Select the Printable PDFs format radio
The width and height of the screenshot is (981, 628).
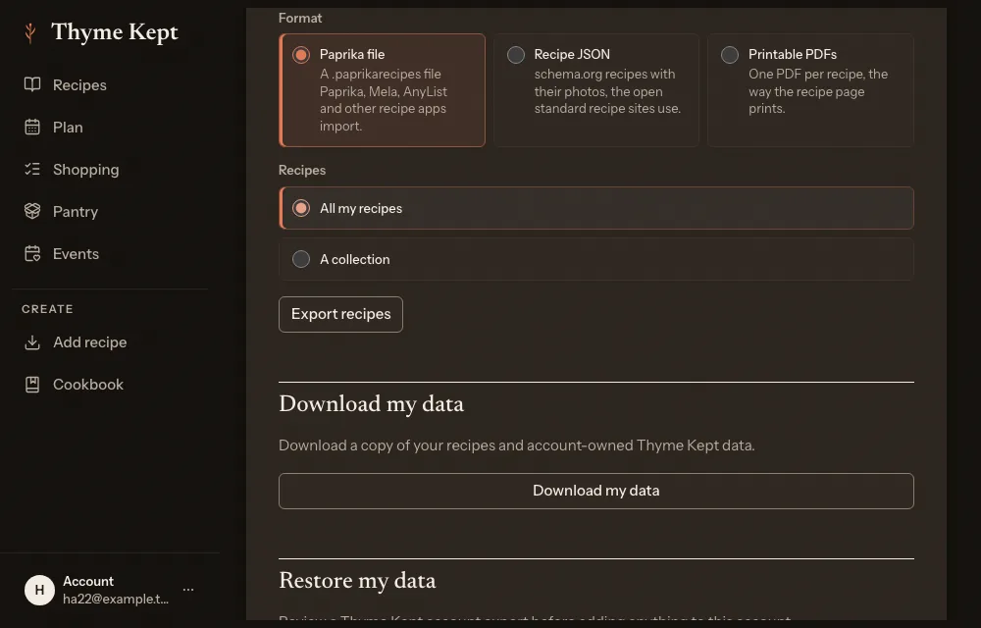pyautogui.click(x=730, y=55)
